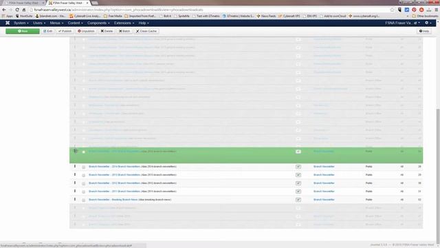Open the Help dropdown in the top menu bar
Viewport: 440px width, 248px height.
point(144,23)
